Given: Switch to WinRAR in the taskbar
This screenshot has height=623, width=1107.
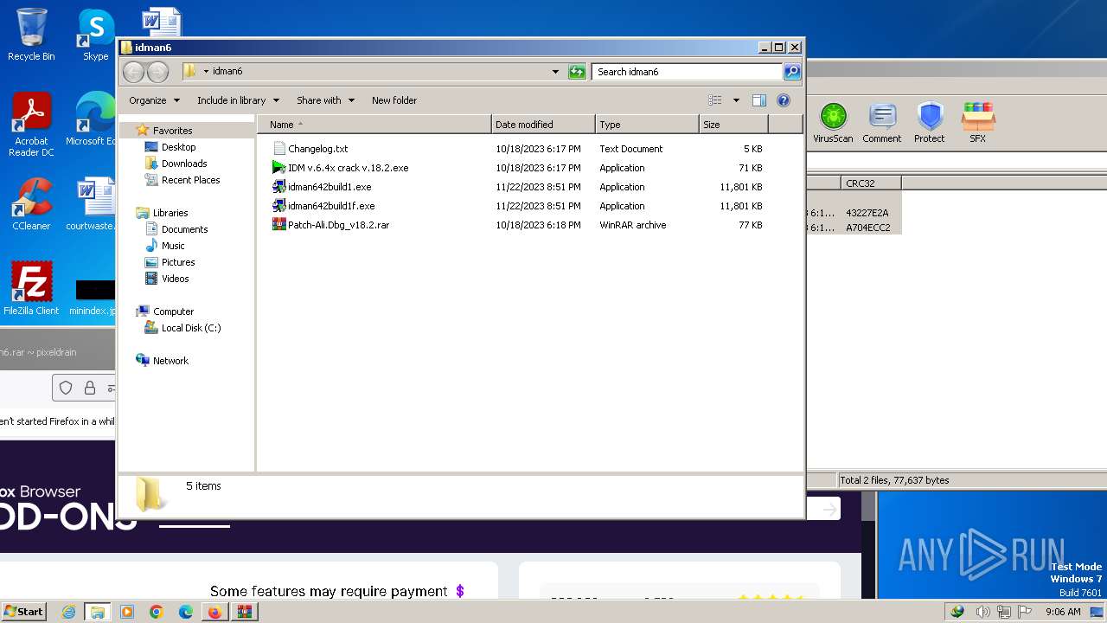Looking at the screenshot, I should 245,612.
